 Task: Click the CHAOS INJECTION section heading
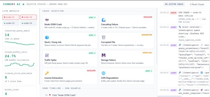coord(53,11)
